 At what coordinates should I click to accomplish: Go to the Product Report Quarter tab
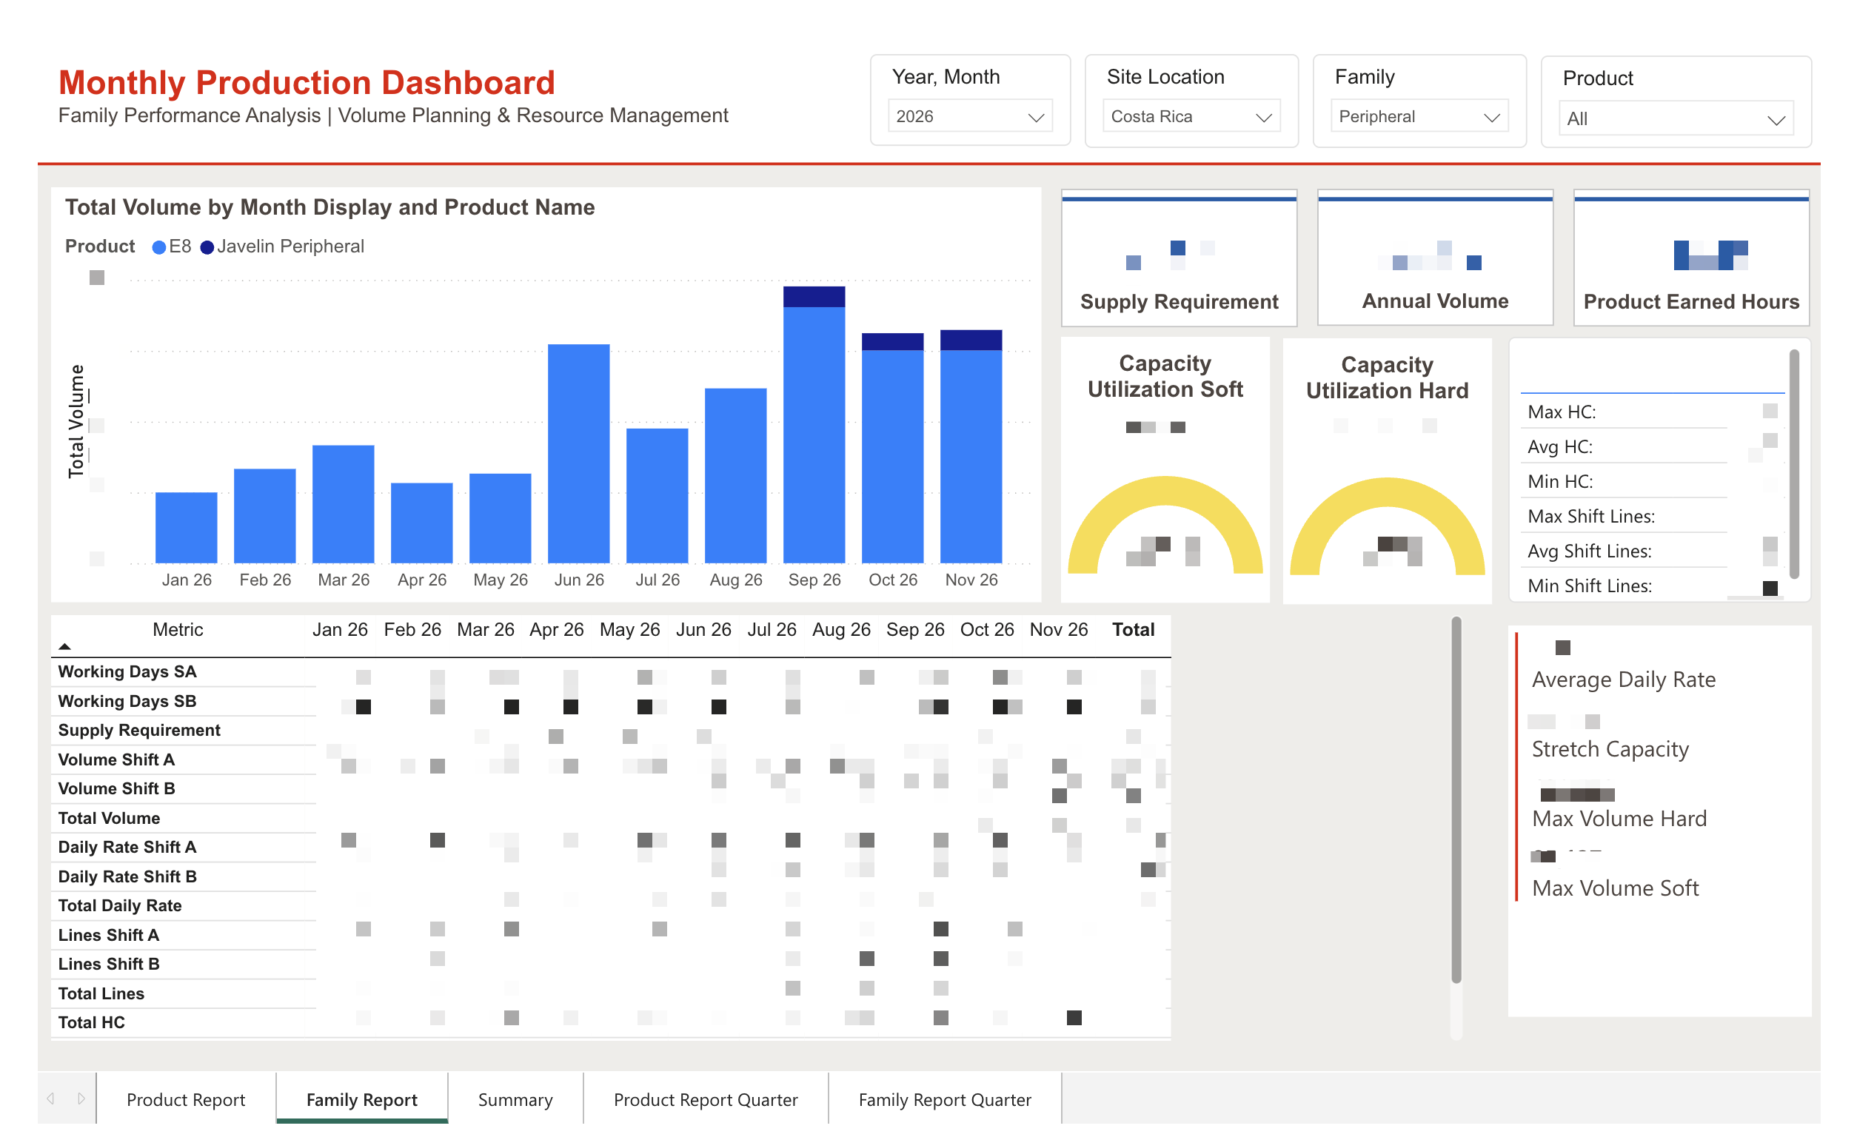coord(706,1099)
